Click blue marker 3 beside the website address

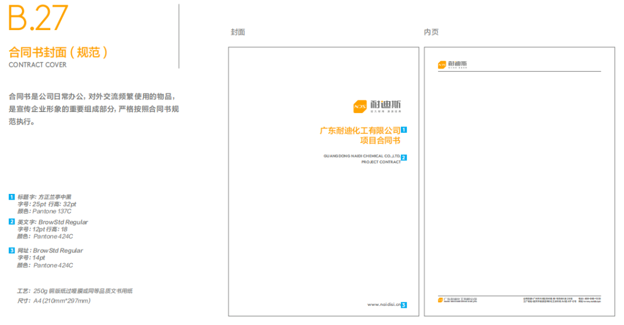click(x=404, y=305)
